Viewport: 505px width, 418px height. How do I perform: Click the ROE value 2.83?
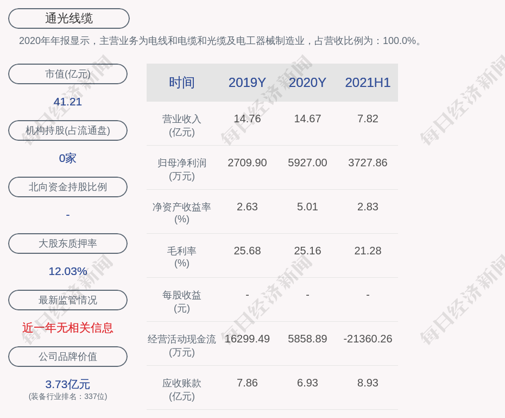[368, 207]
